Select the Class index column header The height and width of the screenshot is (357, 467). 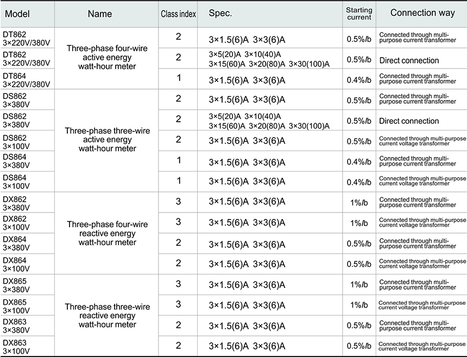(179, 14)
